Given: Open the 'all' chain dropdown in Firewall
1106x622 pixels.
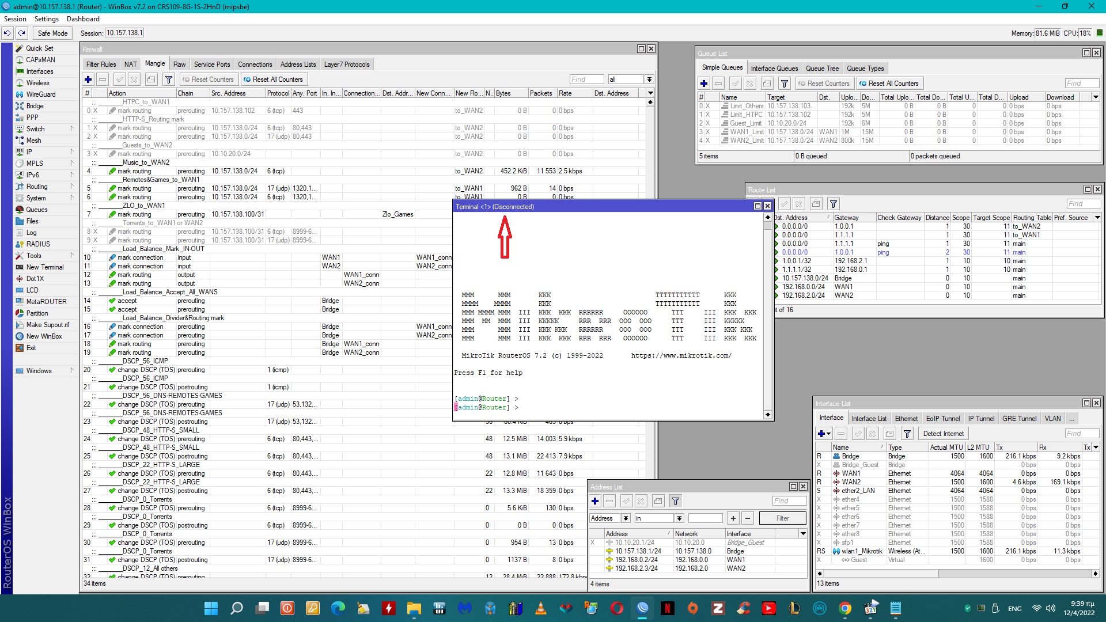Looking at the screenshot, I should tap(649, 79).
